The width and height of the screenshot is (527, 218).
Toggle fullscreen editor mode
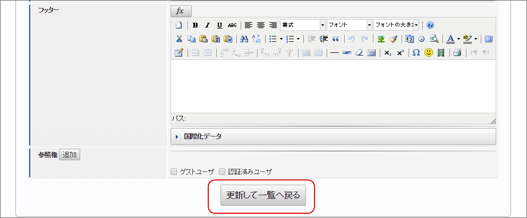489,39
